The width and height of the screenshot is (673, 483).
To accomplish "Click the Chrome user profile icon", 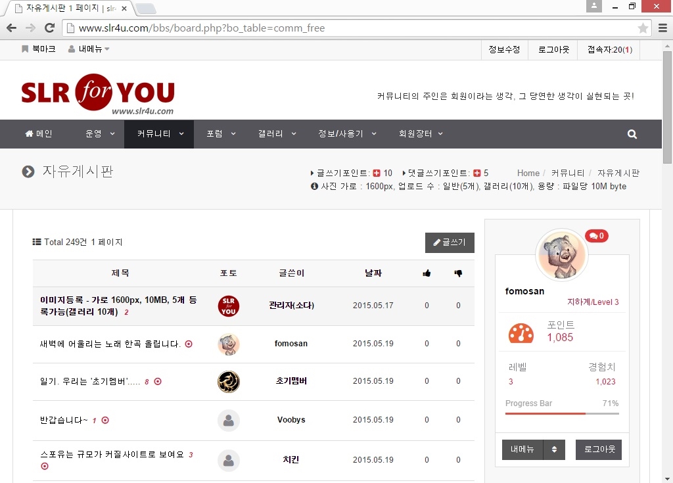I will tap(594, 6).
